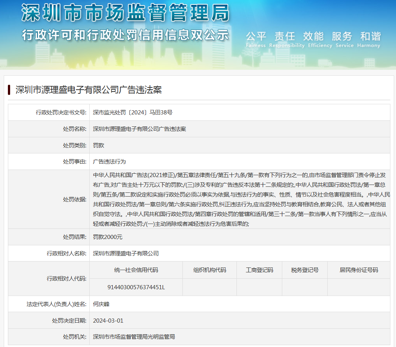
Task: Click the subtitle 行政许可和行政处罚信用信息双公示
Action: click(125, 35)
